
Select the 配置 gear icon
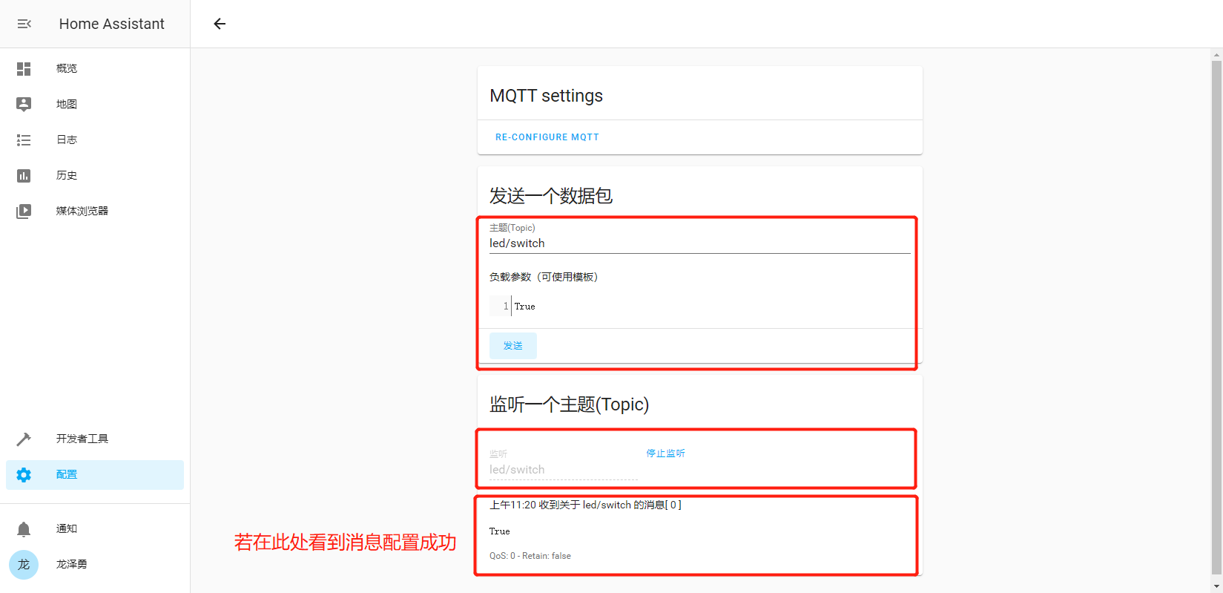24,475
